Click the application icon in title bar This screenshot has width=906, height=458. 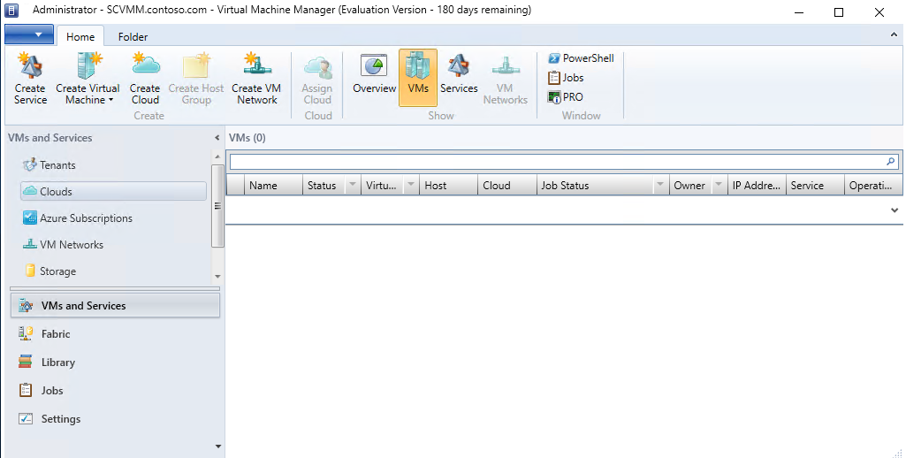pos(11,11)
